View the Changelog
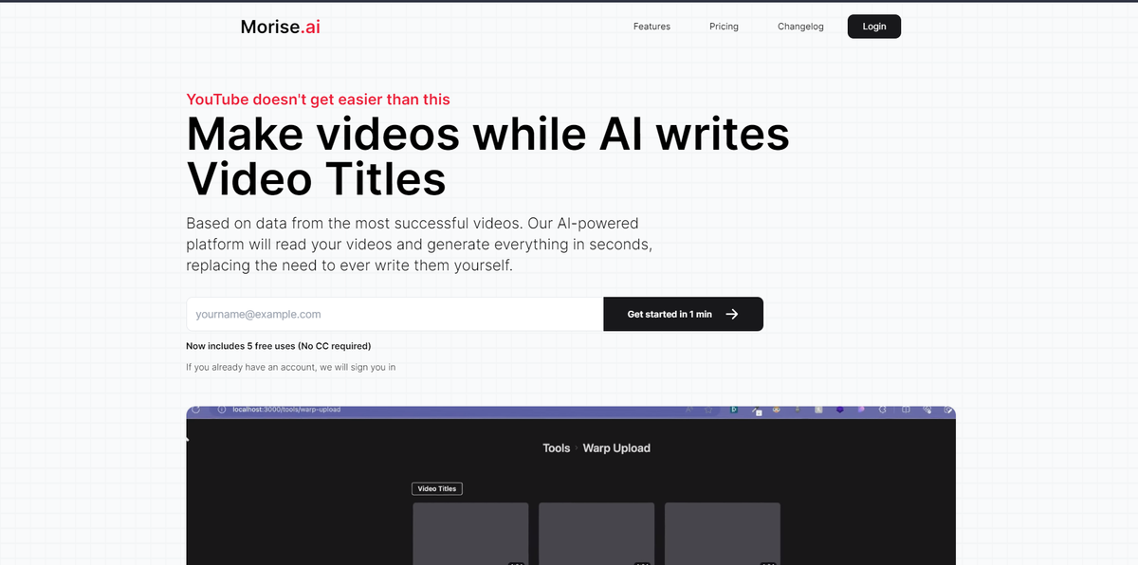 coord(800,27)
